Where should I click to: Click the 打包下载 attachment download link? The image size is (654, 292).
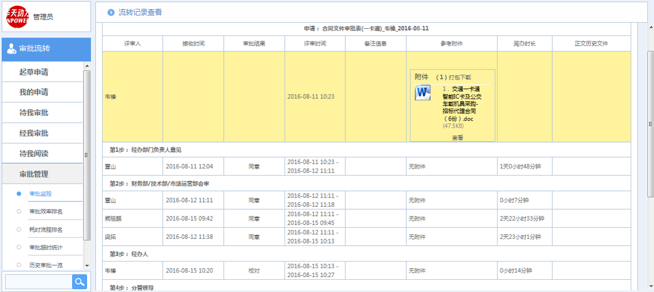click(460, 77)
